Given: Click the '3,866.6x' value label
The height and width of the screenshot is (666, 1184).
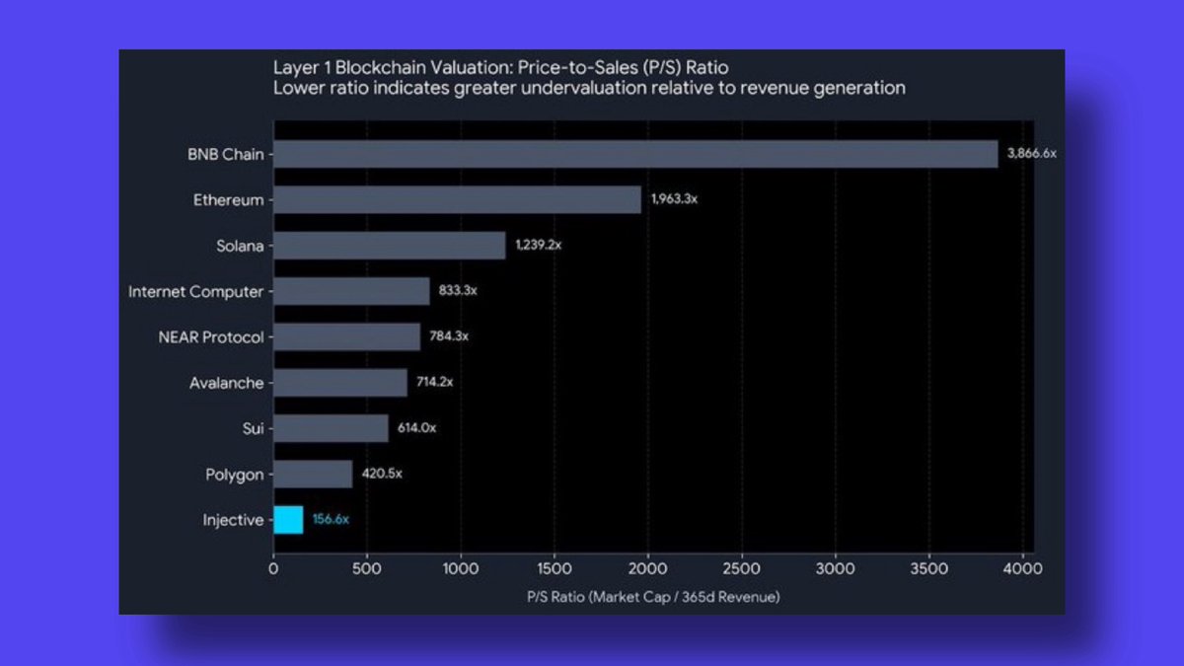Looking at the screenshot, I should pyautogui.click(x=1032, y=155).
